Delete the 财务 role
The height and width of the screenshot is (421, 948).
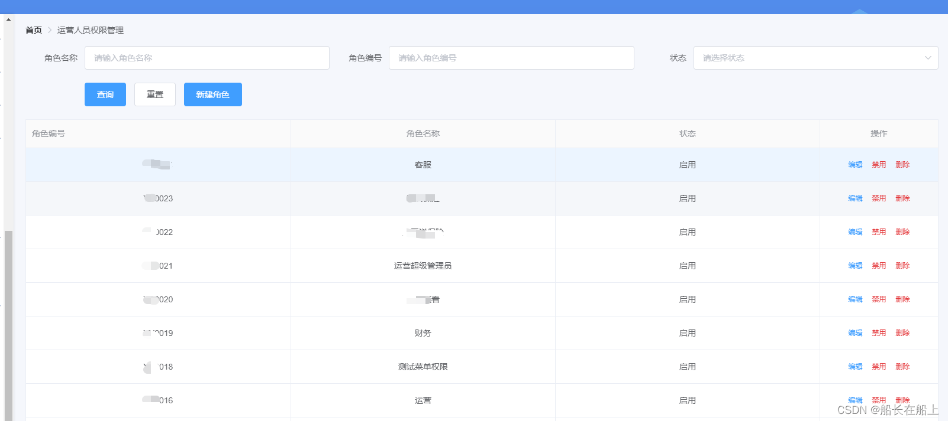point(902,333)
